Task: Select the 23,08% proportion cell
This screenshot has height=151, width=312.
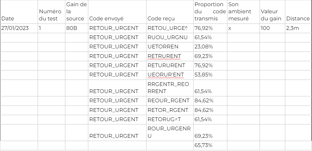Action: point(210,47)
